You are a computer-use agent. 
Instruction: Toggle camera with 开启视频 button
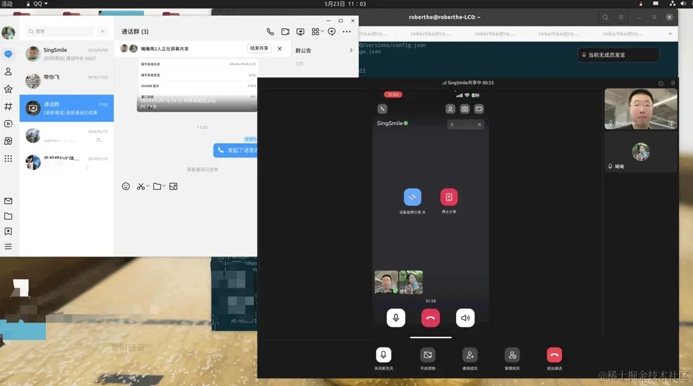point(428,355)
